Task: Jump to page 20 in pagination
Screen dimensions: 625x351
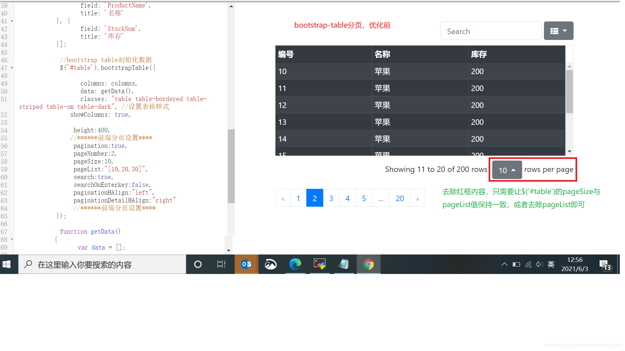Action: pos(400,198)
